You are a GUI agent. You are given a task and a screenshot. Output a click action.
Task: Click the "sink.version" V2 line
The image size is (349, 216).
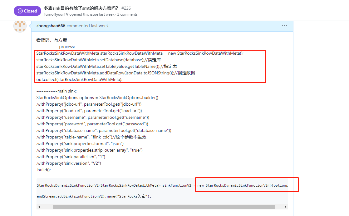tap(69, 163)
